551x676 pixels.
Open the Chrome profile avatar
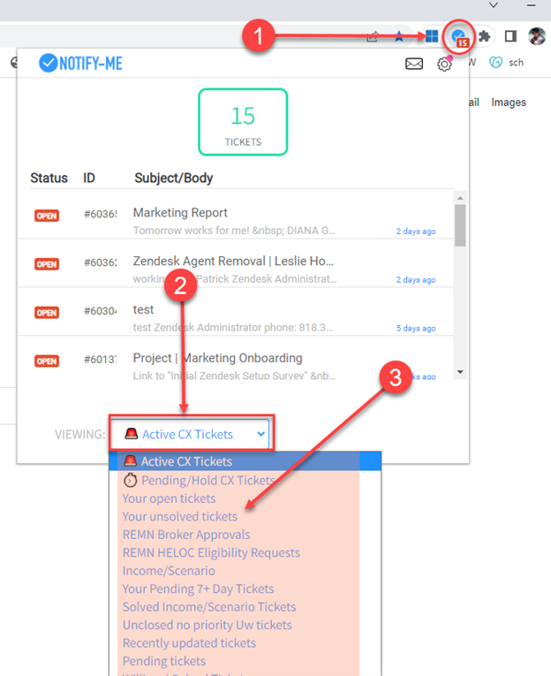click(x=537, y=36)
